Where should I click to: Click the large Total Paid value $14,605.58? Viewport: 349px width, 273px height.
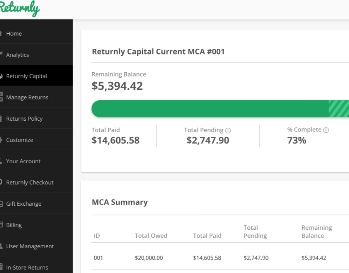tap(116, 140)
